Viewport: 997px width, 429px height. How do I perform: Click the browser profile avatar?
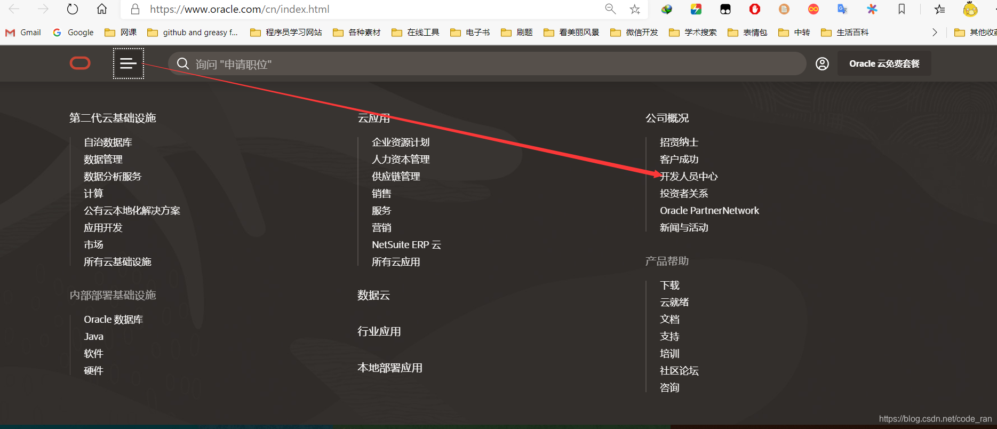[x=970, y=9]
